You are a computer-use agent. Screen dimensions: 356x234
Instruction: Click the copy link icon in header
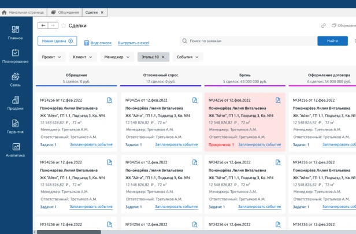[324, 25]
